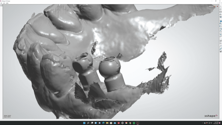The image size is (222, 125).
Task: Click the axes icon at the top of the right toolbar
Action: click(x=221, y=7)
